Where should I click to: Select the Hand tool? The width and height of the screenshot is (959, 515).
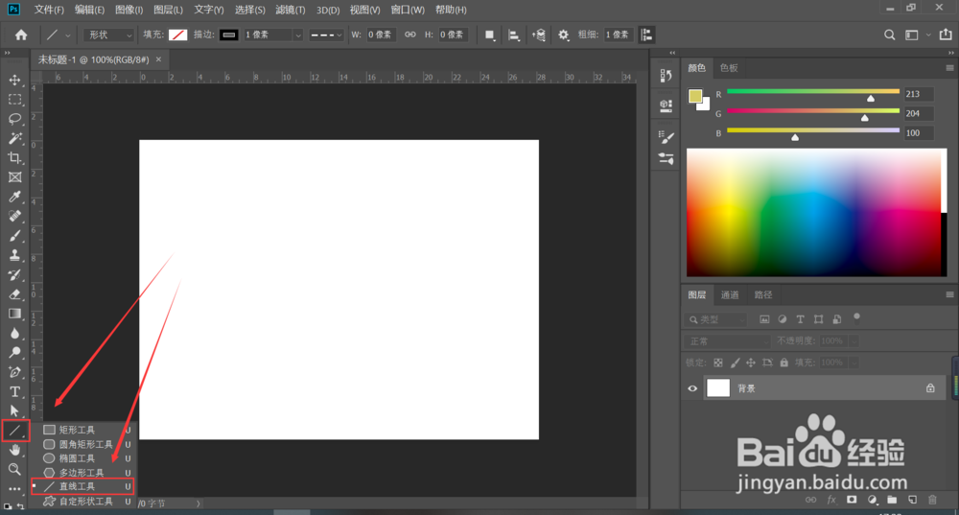coord(14,450)
